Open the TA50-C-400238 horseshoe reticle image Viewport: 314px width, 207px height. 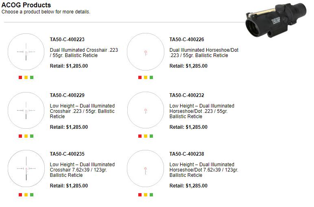[x=146, y=168]
